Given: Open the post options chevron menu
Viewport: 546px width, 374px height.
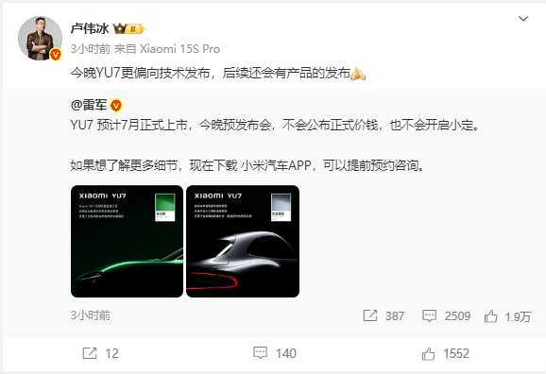Looking at the screenshot, I should tap(523, 19).
